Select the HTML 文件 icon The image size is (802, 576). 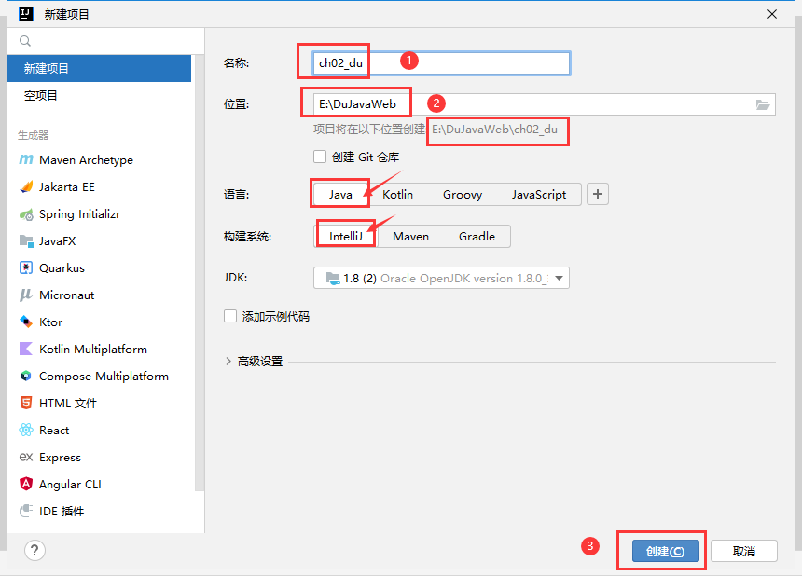[x=26, y=404]
